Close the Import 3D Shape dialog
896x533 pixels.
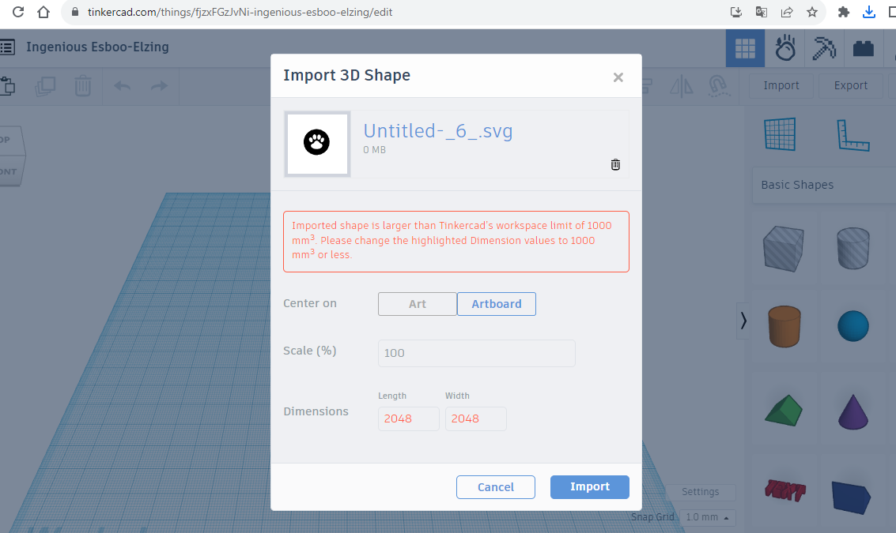pyautogui.click(x=618, y=77)
